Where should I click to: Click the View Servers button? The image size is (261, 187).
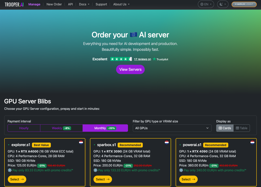130,69
